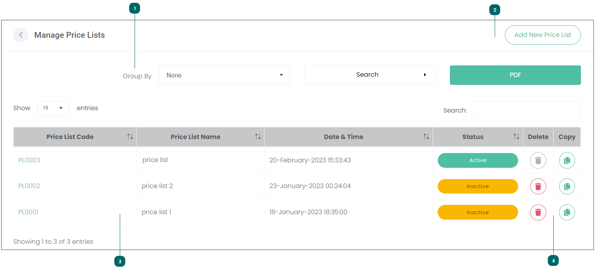Viewport: 595px width, 271px height.
Task: Select the 23-January-2023 00:24:04 cell
Action: (349, 186)
